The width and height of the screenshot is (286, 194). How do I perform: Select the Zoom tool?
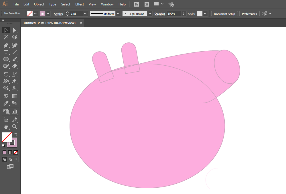(15, 127)
